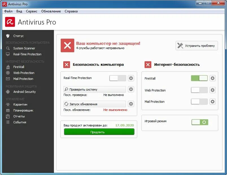Toggle the Игровой режим switch

coord(200,122)
